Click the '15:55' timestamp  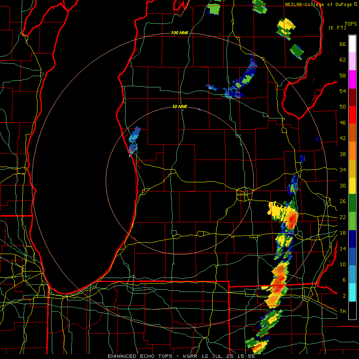point(247,356)
